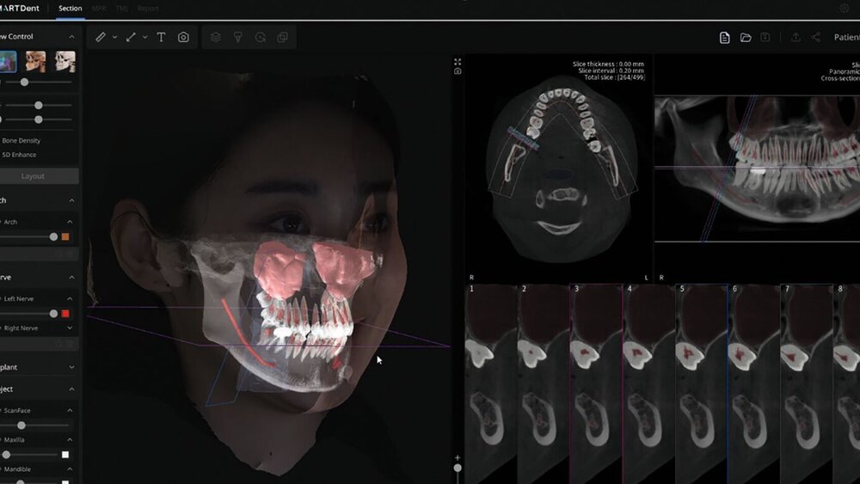Select the arrow annotation tool

[131, 37]
